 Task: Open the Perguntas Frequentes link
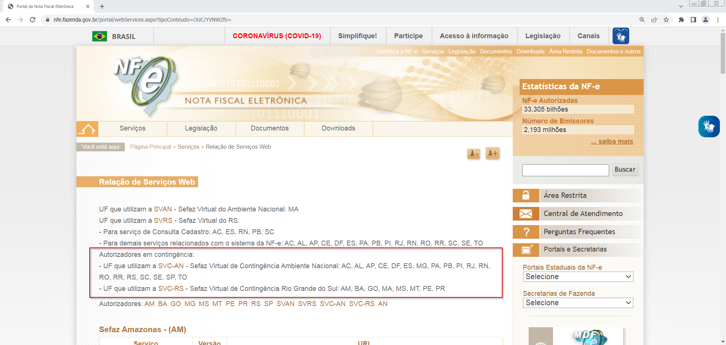(x=579, y=232)
